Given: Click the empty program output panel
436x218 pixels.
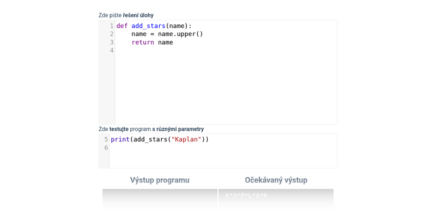Looking at the screenshot, I should [x=160, y=198].
